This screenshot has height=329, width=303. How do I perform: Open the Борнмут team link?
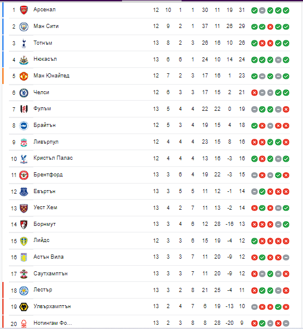[x=45, y=224]
